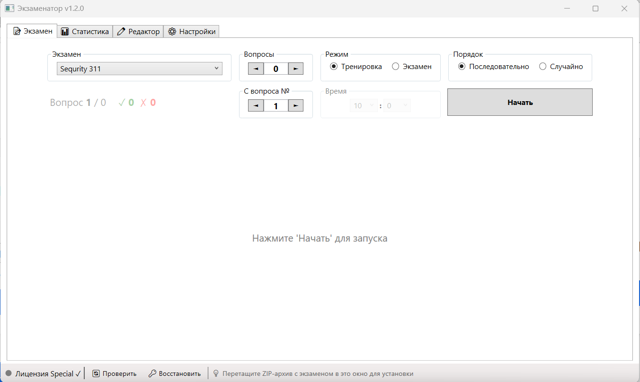This screenshot has height=382, width=640.
Task: Select the Экзамен mode radio button
Action: tap(396, 67)
